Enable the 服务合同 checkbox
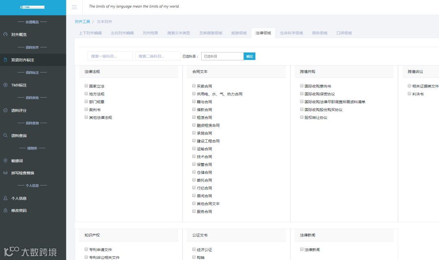The image size is (439, 260). tap(194, 211)
